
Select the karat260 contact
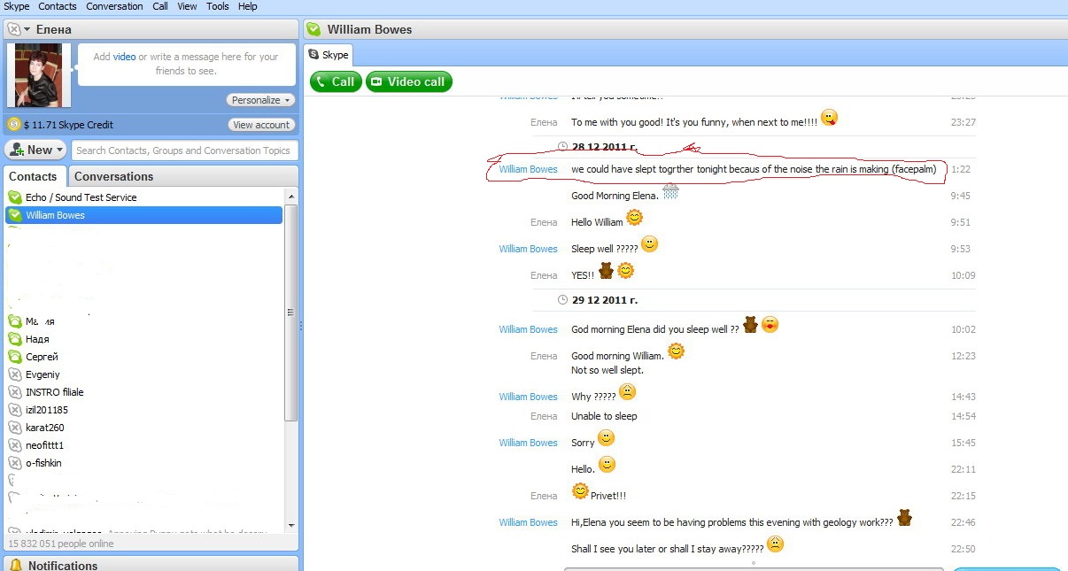(144, 428)
